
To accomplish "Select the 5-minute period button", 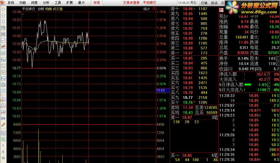I will click(x=3, y=152).
